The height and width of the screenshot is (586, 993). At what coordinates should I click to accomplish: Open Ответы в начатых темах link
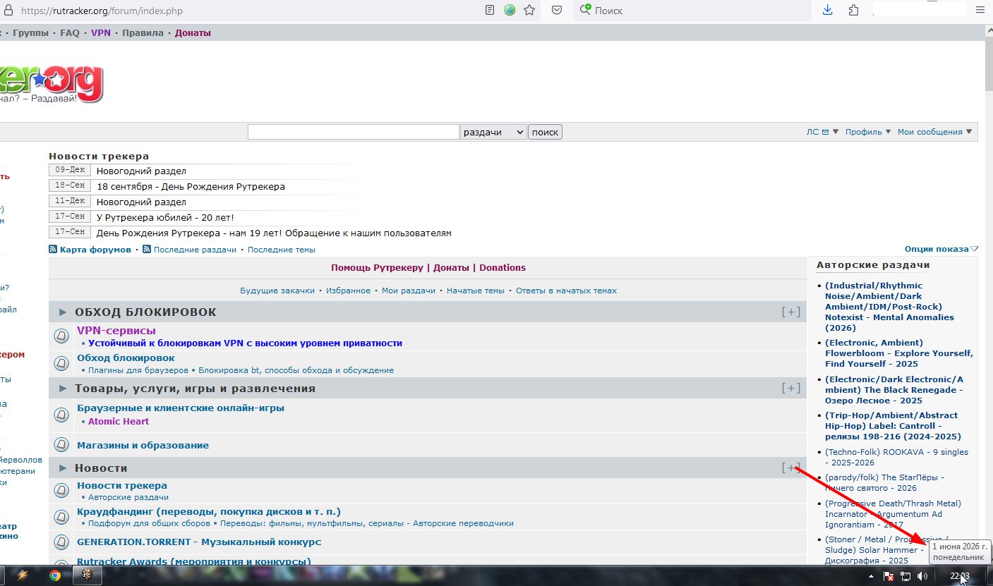(x=566, y=291)
